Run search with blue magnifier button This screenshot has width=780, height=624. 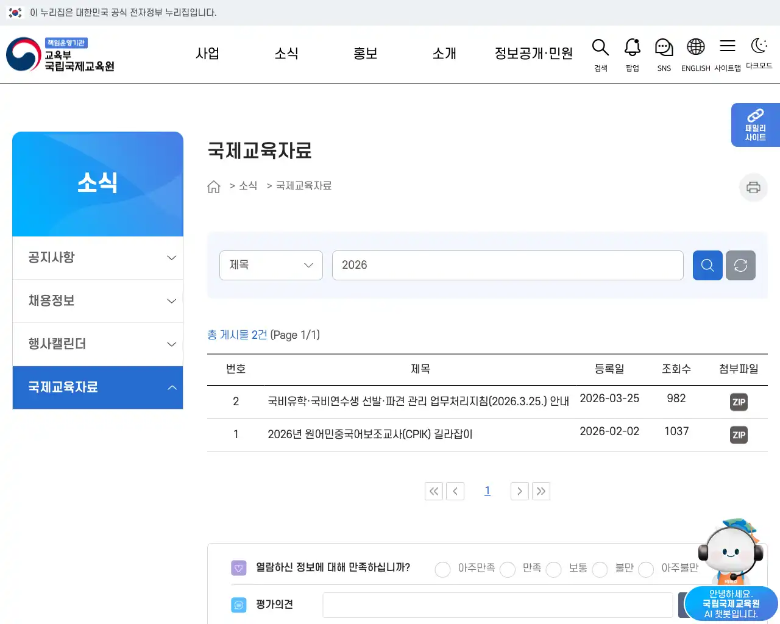707,265
